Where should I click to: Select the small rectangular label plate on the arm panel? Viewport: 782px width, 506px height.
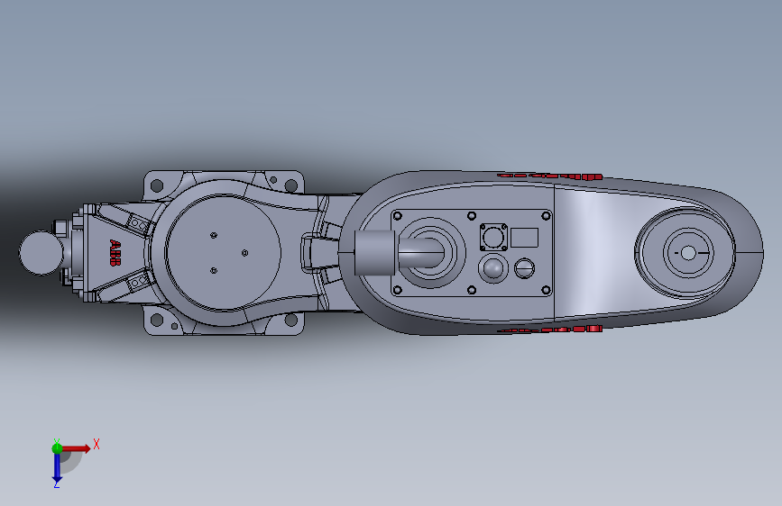[524, 238]
